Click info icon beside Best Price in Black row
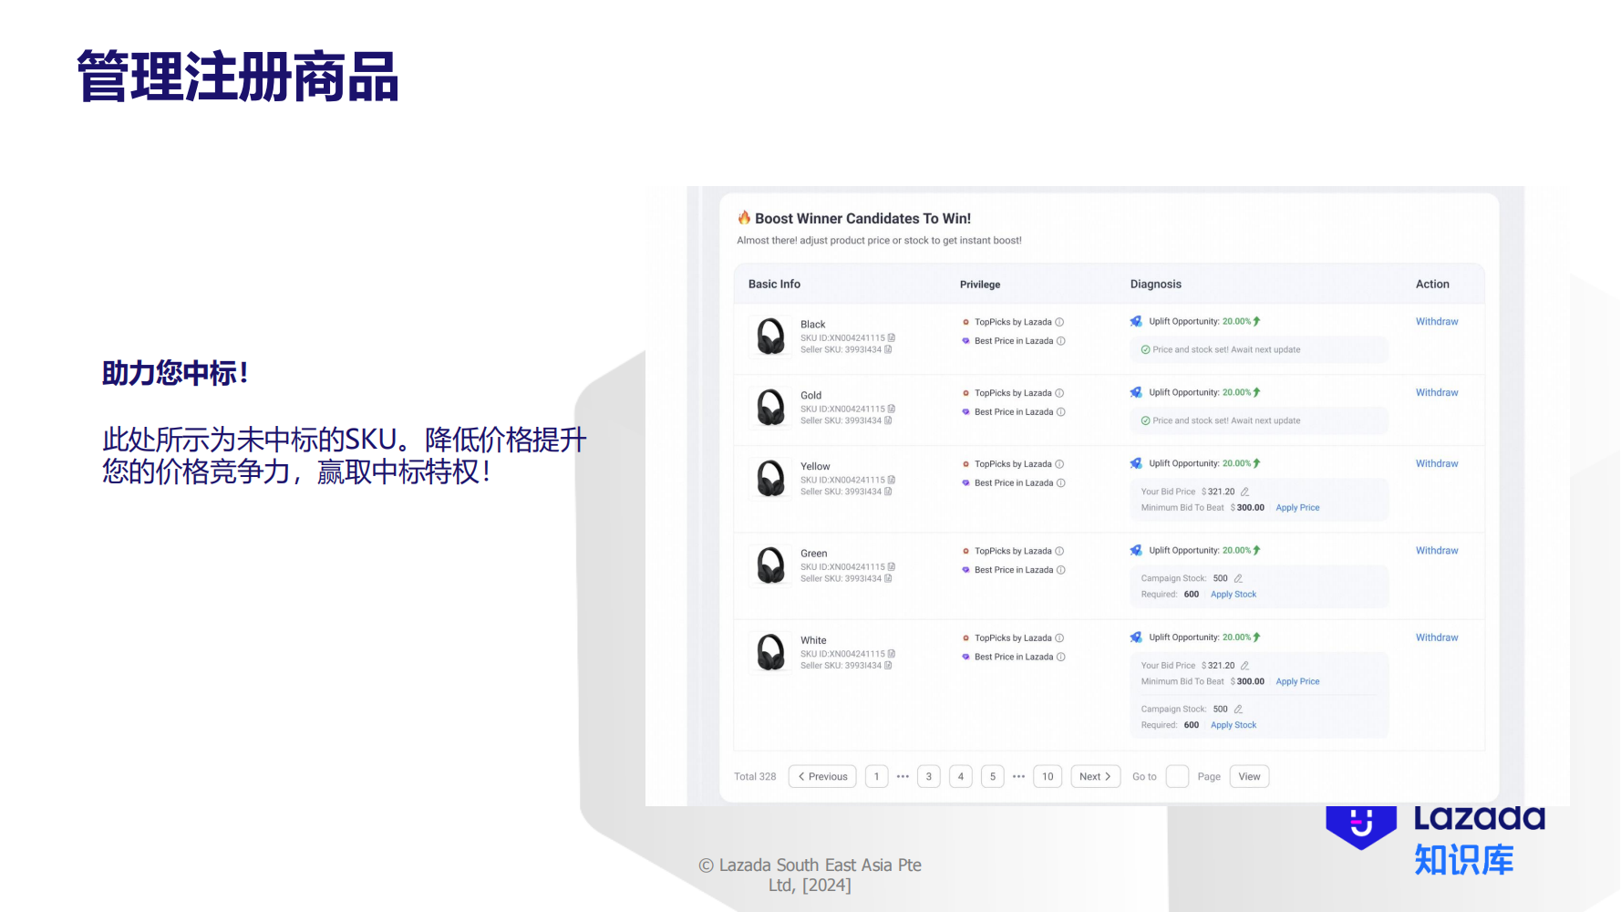 coord(1061,341)
